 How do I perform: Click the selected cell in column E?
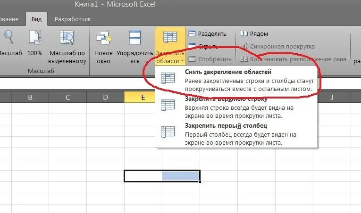(x=143, y=176)
